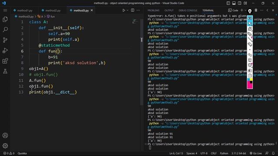Hide the panel with close X
The image size is (278, 156).
pos(273,10)
